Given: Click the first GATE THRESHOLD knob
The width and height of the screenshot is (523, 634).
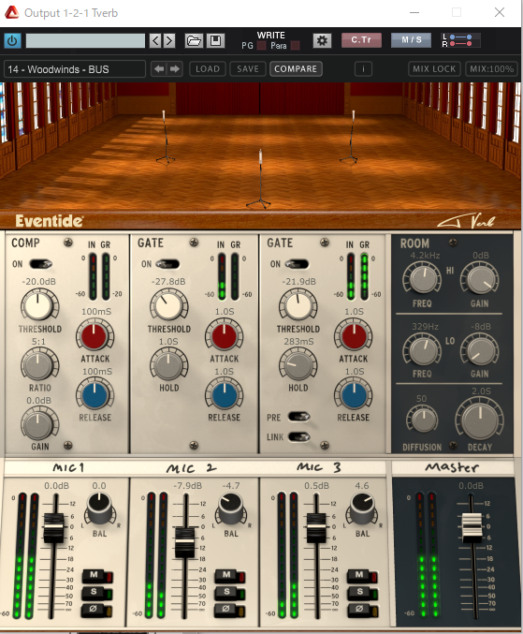Looking at the screenshot, I should (168, 305).
